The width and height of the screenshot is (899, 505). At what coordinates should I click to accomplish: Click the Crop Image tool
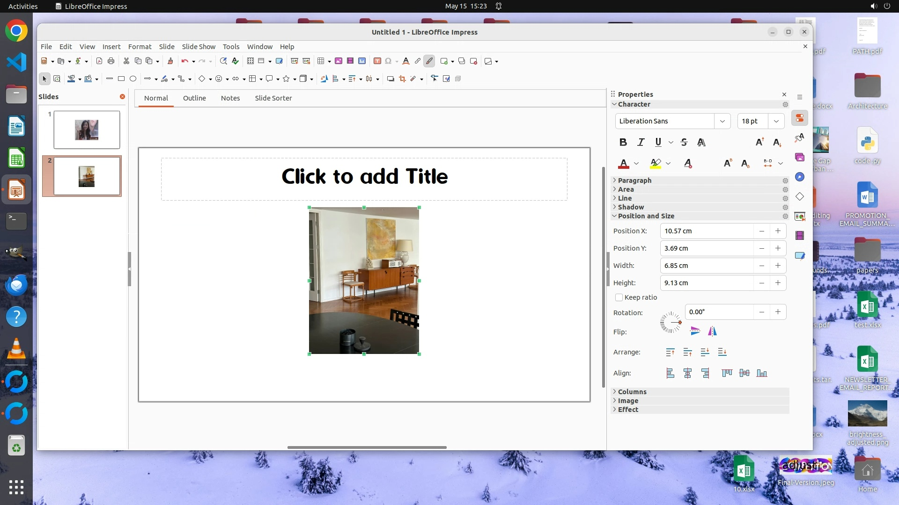pos(402,79)
